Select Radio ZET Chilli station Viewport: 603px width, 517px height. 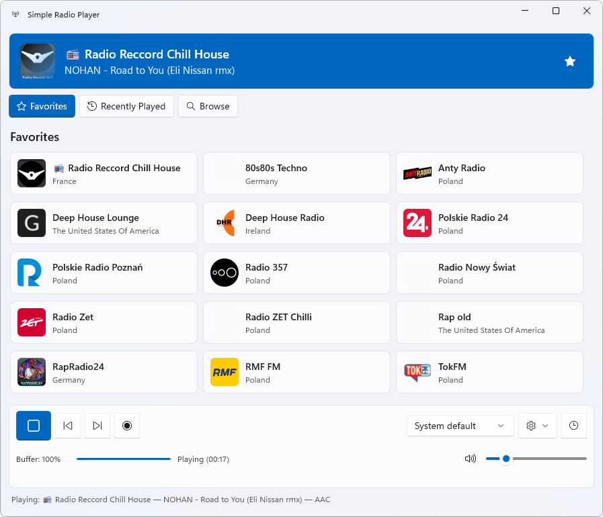coord(296,322)
